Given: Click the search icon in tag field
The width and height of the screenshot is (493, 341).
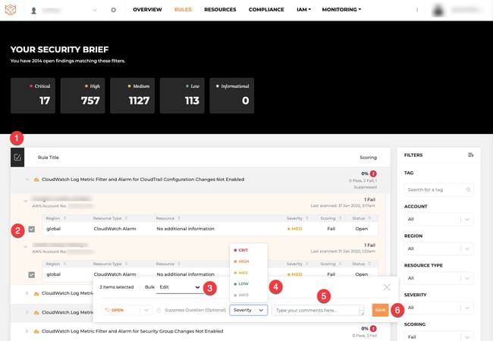Looking at the screenshot, I should coord(468,189).
